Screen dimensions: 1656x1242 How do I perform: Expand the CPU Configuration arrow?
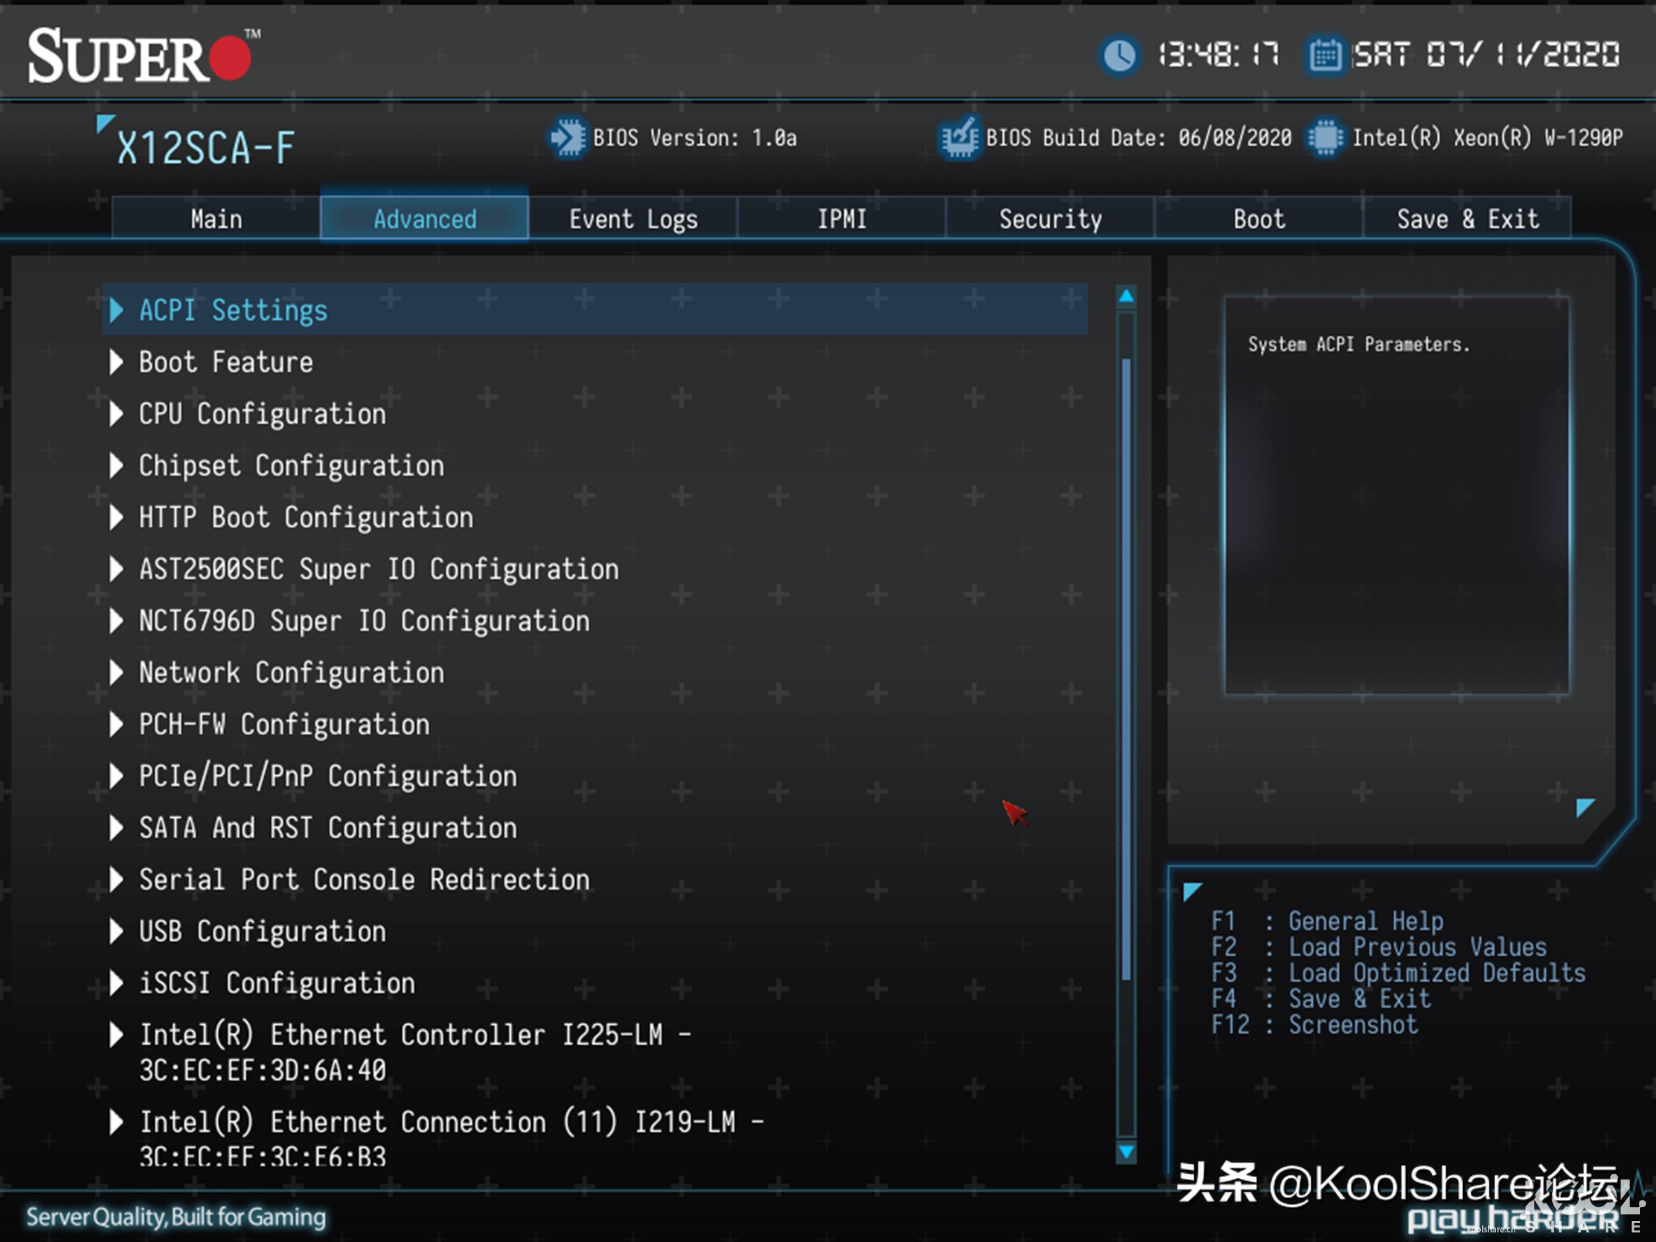[x=116, y=414]
